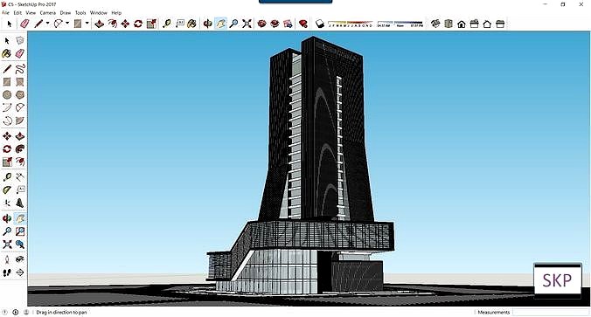
Task: Open the Camera menu
Action: [48, 13]
